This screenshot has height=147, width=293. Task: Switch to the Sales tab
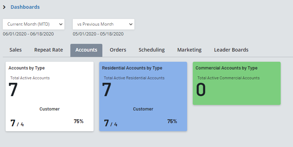(15, 50)
